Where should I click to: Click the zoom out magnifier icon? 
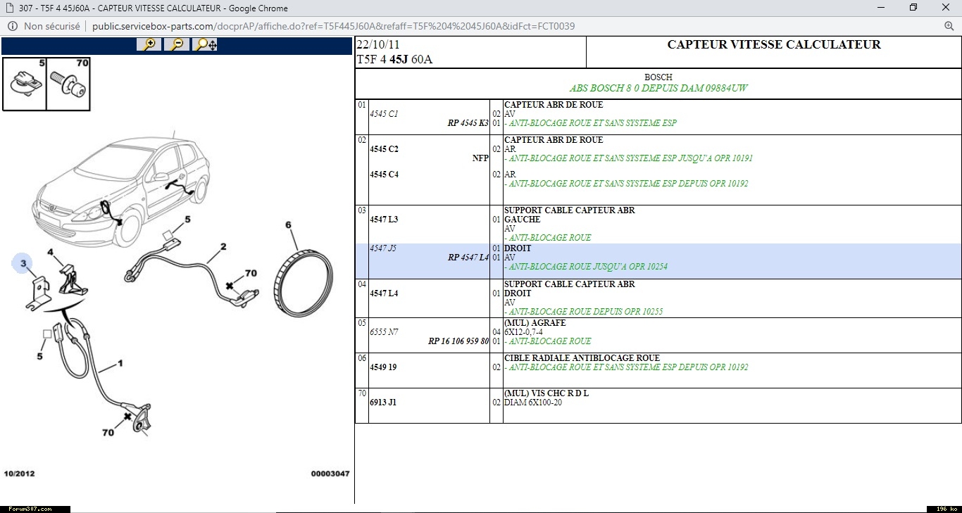(177, 45)
